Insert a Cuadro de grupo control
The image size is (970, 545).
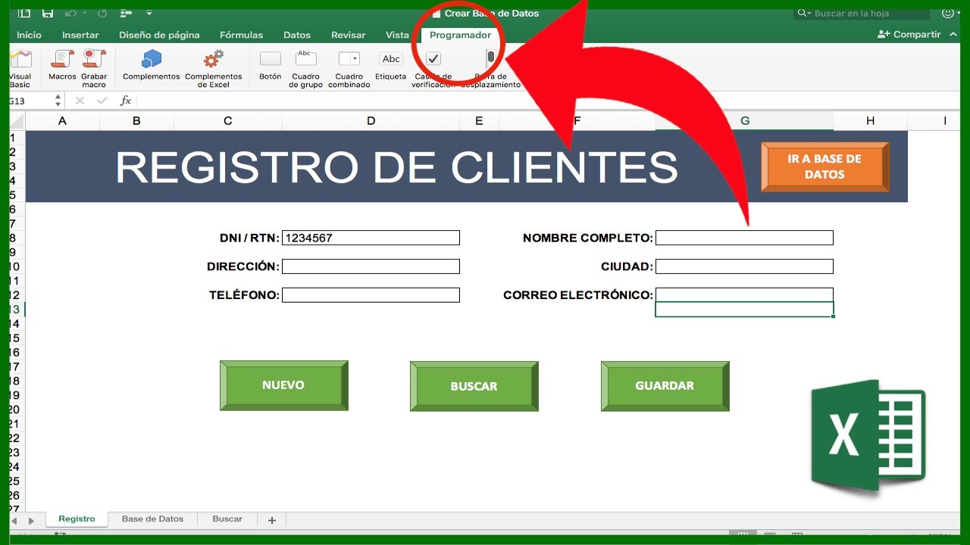pyautogui.click(x=306, y=68)
